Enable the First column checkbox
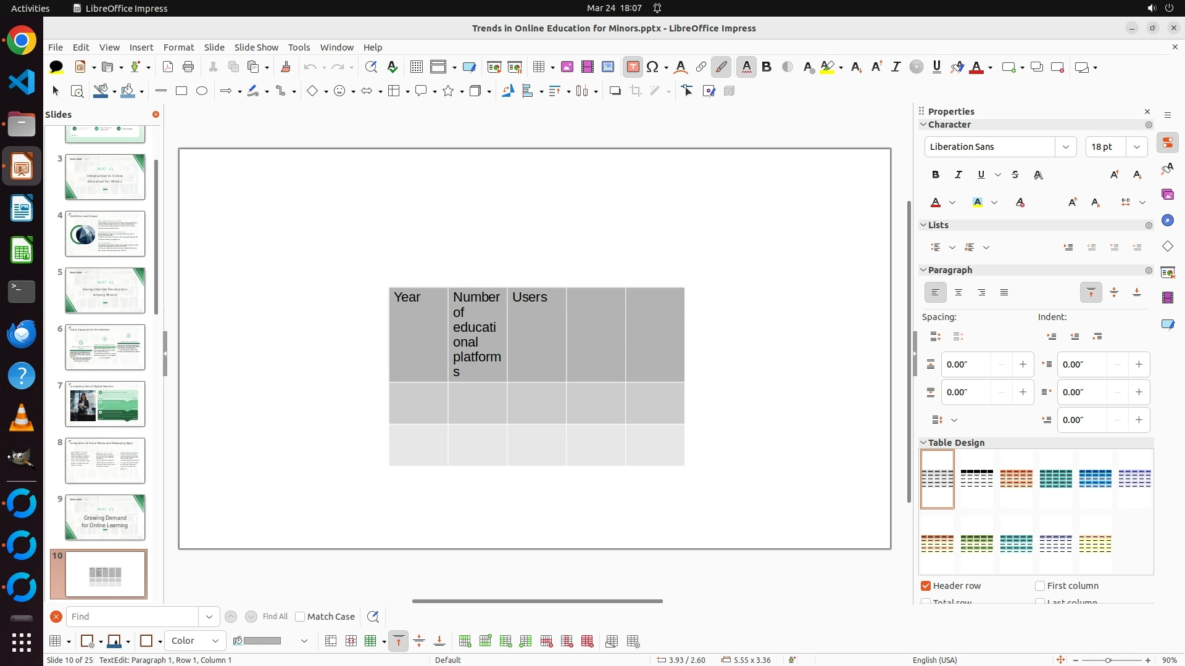The width and height of the screenshot is (1185, 666). coord(1040,586)
